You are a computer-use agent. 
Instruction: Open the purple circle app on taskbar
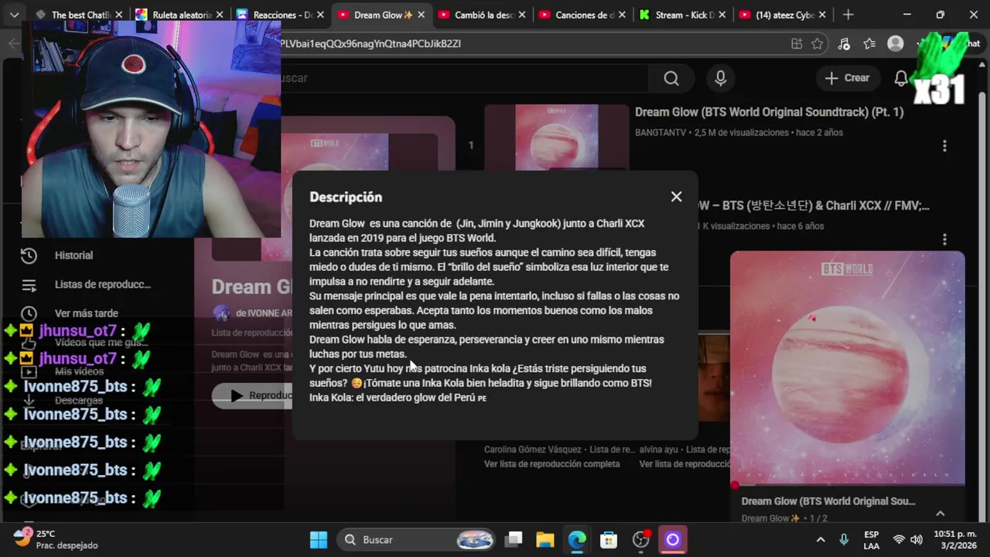(x=672, y=539)
